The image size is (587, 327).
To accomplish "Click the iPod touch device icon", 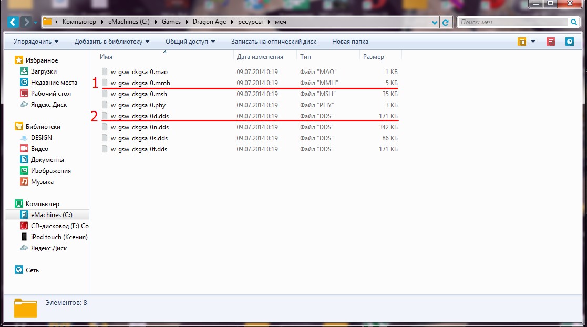I will click(24, 237).
